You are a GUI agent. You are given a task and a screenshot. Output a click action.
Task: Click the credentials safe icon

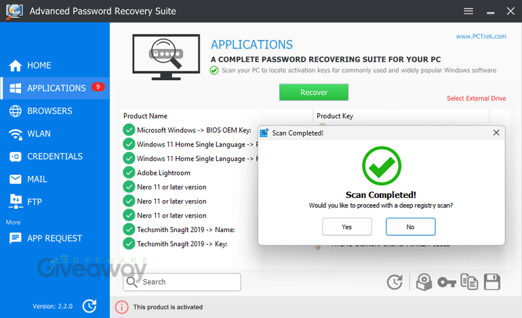pos(16,157)
